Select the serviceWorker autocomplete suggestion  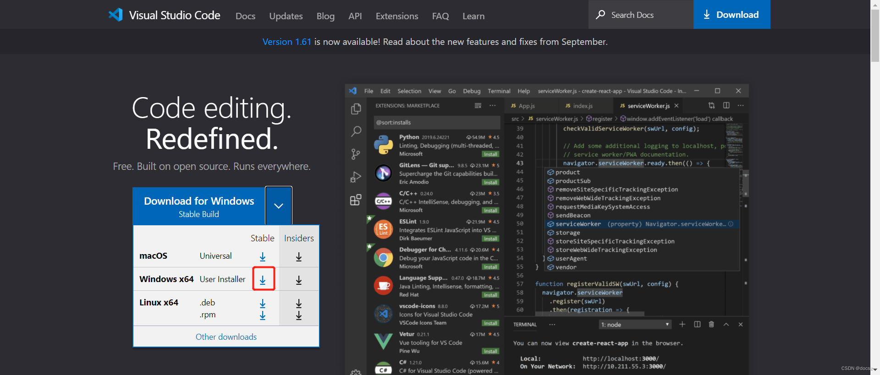(x=642, y=224)
